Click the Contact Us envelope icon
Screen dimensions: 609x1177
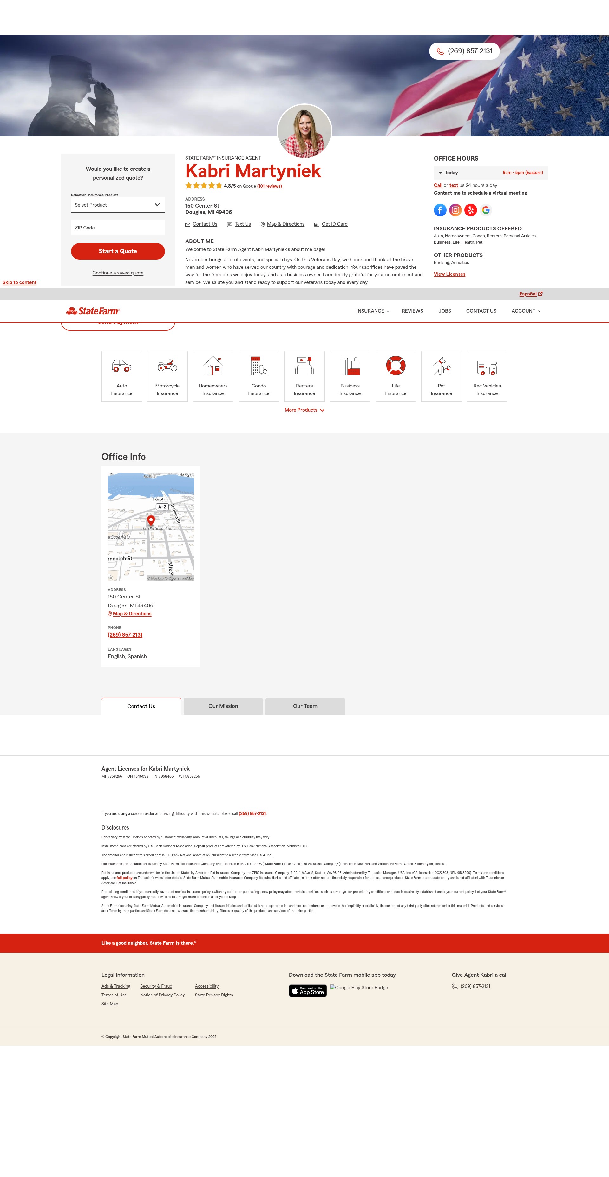click(x=188, y=224)
